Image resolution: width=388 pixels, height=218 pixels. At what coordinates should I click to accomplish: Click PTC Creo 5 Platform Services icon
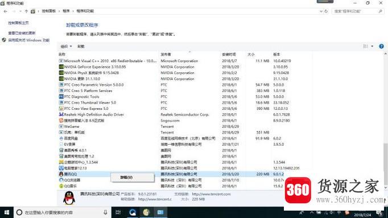[61, 91]
